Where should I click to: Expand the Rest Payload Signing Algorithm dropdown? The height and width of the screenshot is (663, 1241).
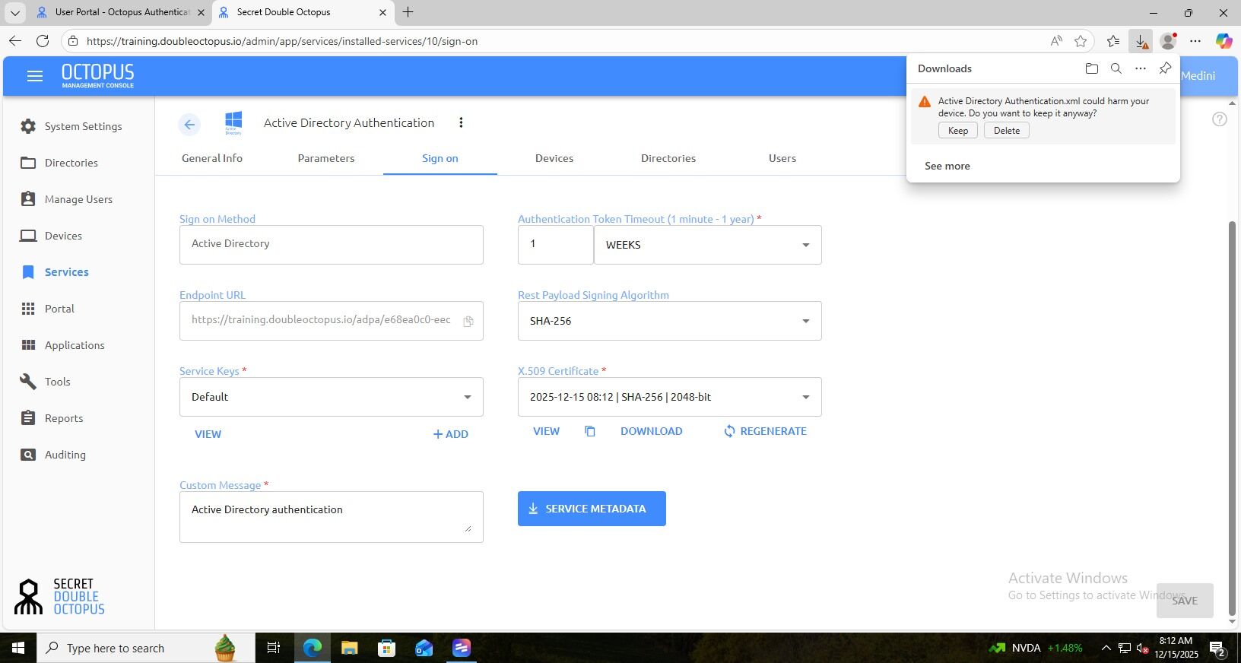[x=670, y=321]
